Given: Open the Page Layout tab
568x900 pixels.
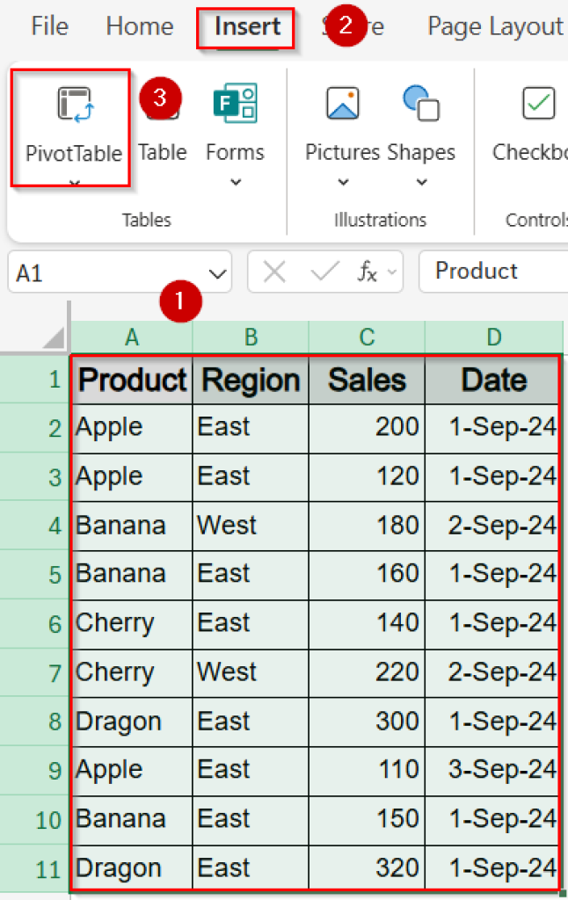Looking at the screenshot, I should [495, 26].
